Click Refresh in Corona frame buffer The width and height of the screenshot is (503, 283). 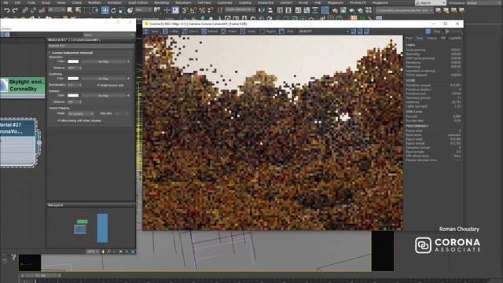tap(210, 31)
